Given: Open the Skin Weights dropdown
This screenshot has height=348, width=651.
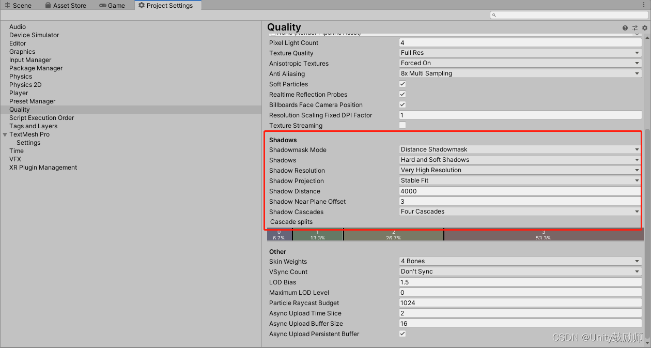Looking at the screenshot, I should (x=520, y=261).
